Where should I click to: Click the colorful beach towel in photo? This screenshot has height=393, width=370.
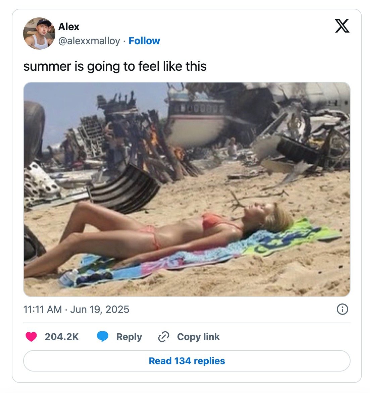point(201,253)
